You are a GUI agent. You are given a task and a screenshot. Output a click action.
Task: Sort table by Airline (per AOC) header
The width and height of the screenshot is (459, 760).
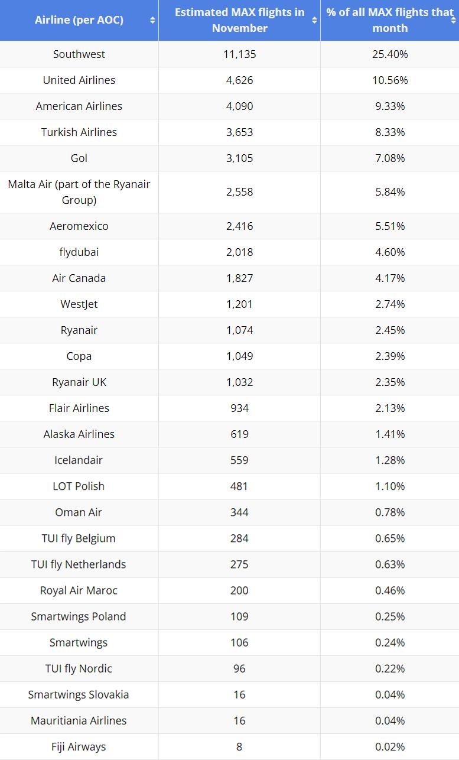(79, 20)
